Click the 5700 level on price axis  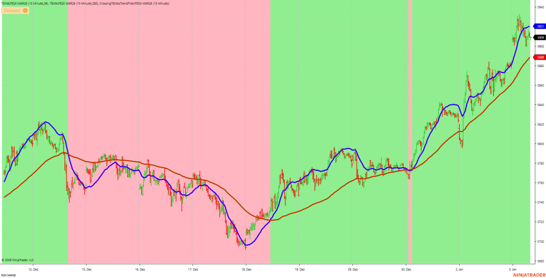coord(540,241)
